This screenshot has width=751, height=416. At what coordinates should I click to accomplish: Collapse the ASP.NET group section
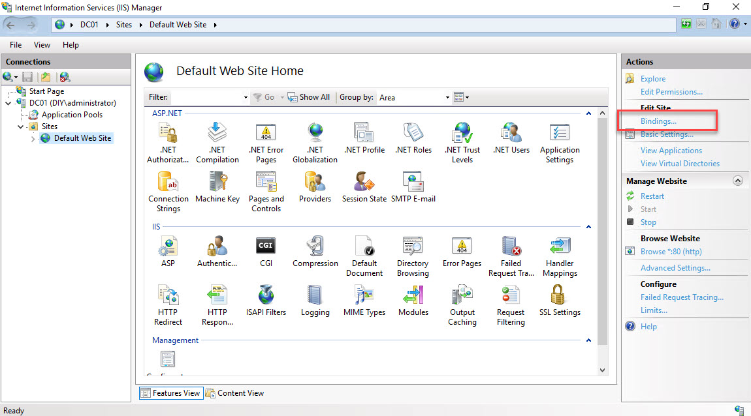tap(588, 113)
